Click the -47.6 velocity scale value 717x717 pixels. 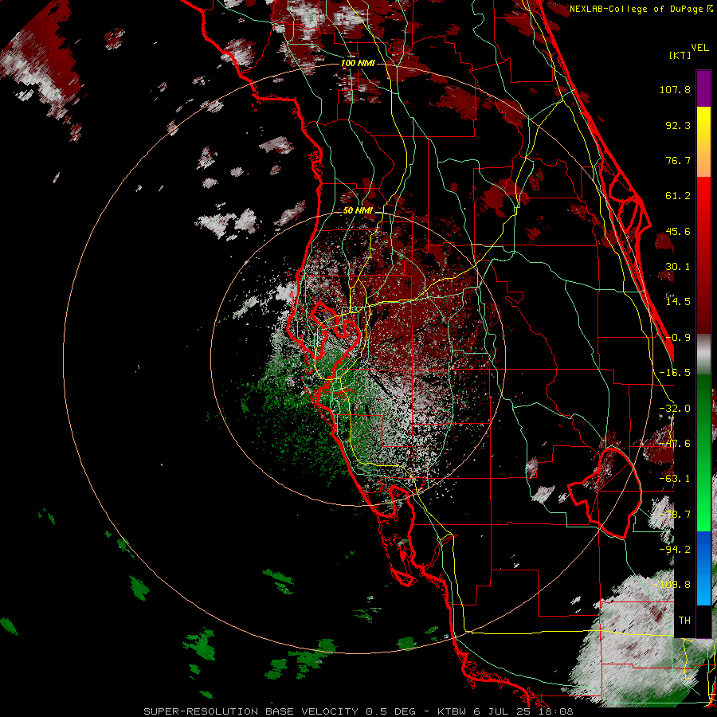(x=675, y=444)
